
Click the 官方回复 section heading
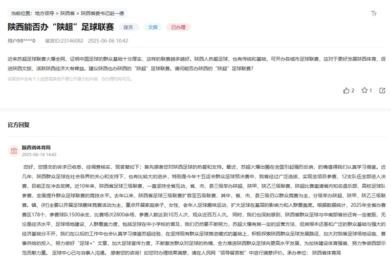[19, 125]
